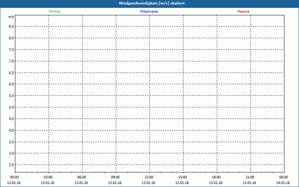Click the 21:00 time axis label

tap(250, 177)
